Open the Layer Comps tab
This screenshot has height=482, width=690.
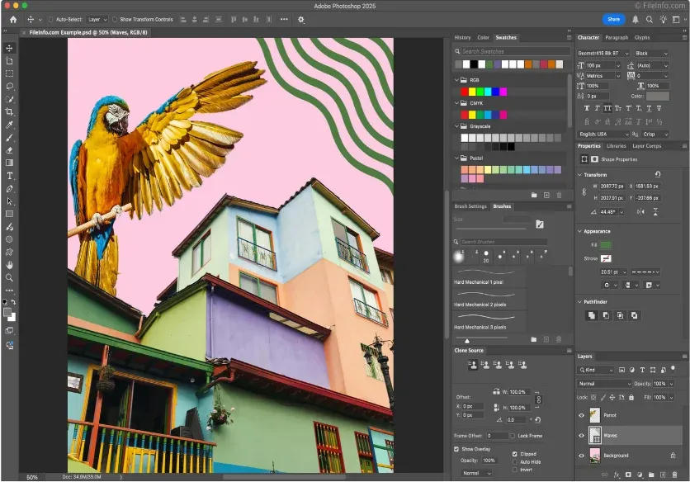coord(646,146)
